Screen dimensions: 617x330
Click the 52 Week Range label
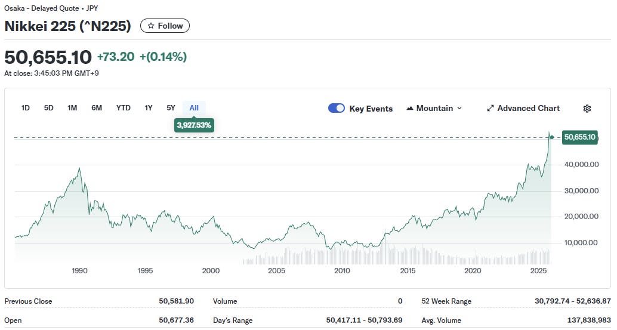click(x=446, y=301)
